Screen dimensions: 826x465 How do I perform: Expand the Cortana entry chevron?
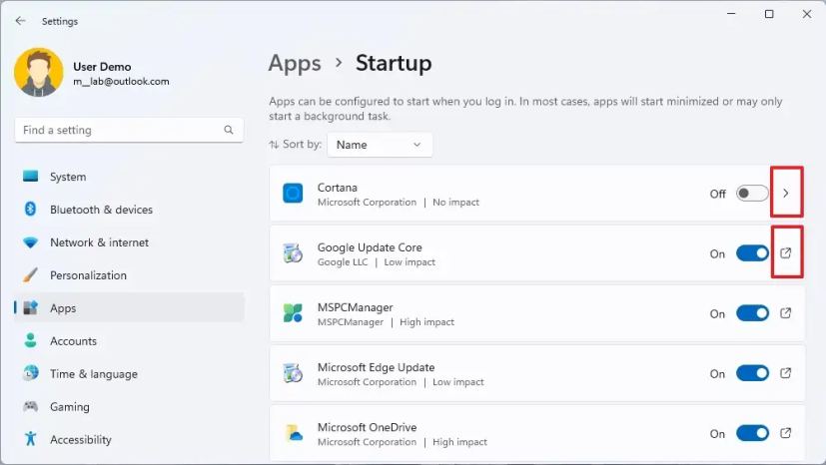click(x=786, y=194)
